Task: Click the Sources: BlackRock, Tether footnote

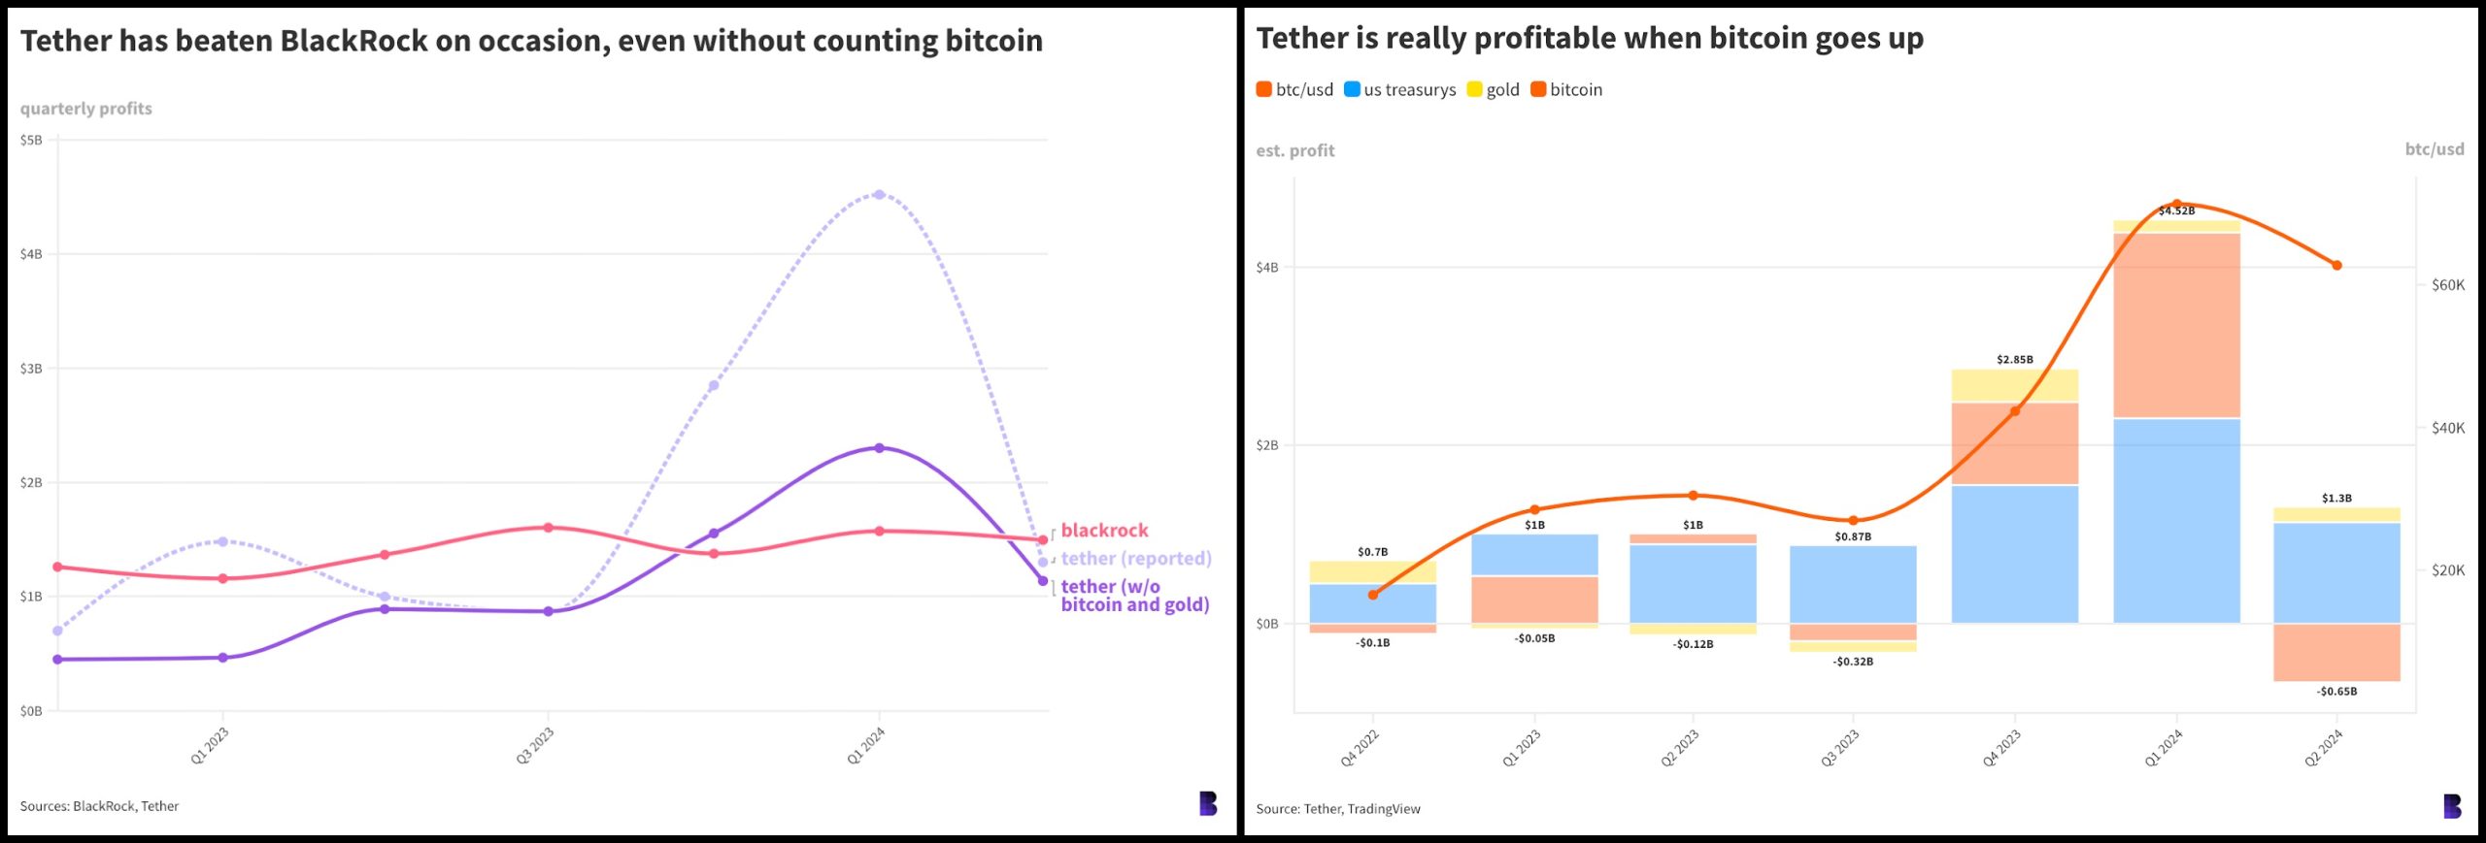Action: tap(99, 805)
